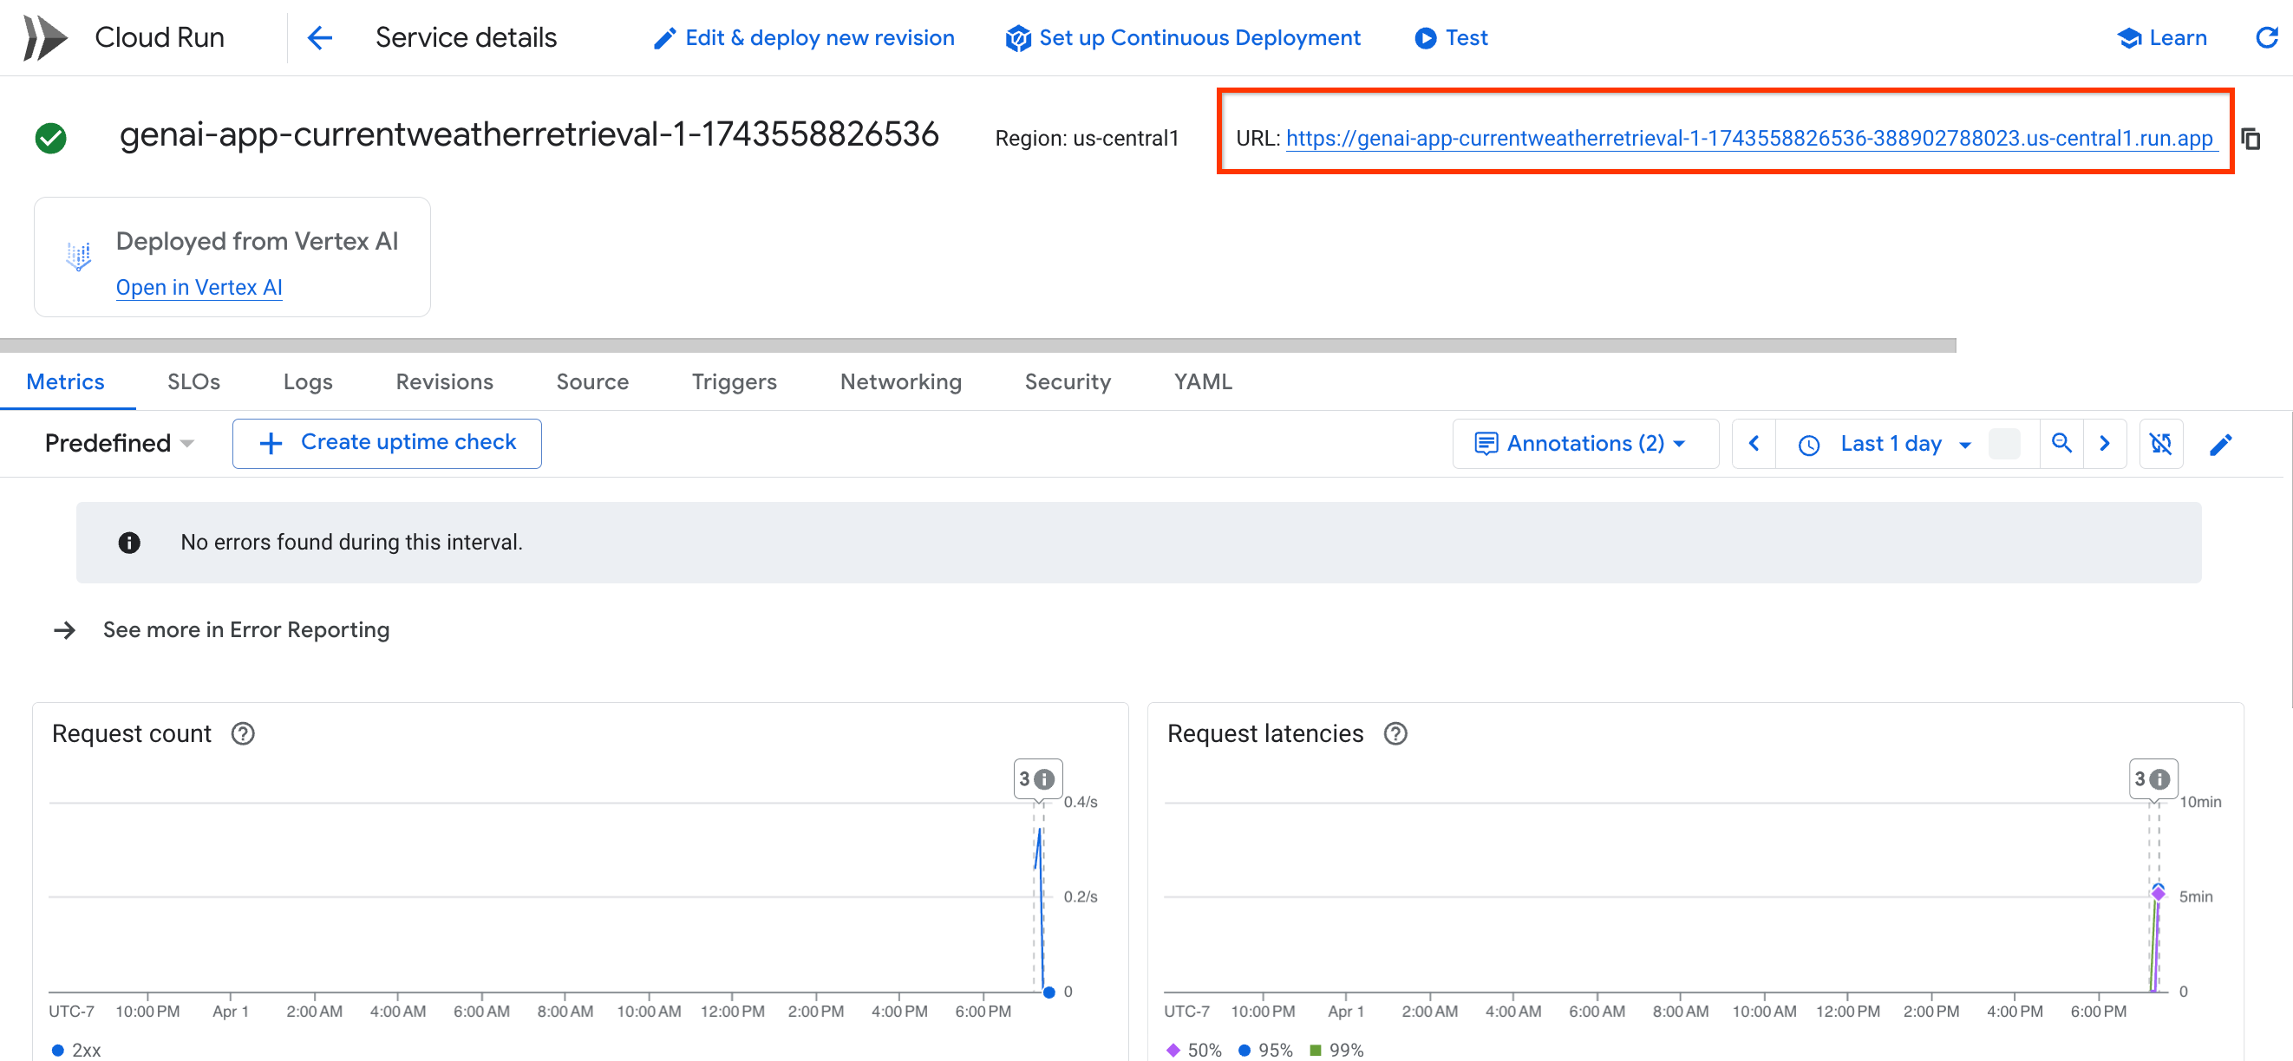Toggle the 2xx legend in Request count chart

point(76,1050)
